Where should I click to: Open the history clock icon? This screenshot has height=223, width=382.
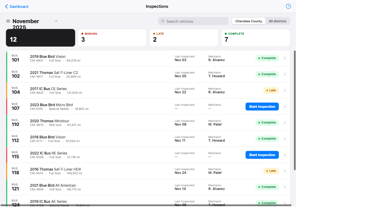click(x=288, y=6)
